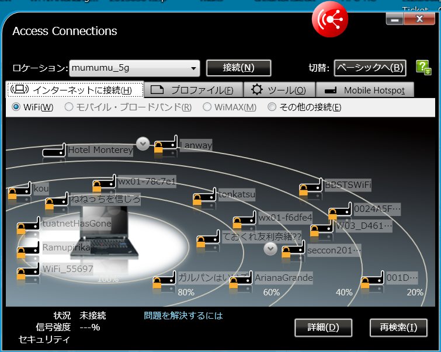The image size is (441, 352).
Task: Expand the chevron next to Lanway
Action: [143, 144]
